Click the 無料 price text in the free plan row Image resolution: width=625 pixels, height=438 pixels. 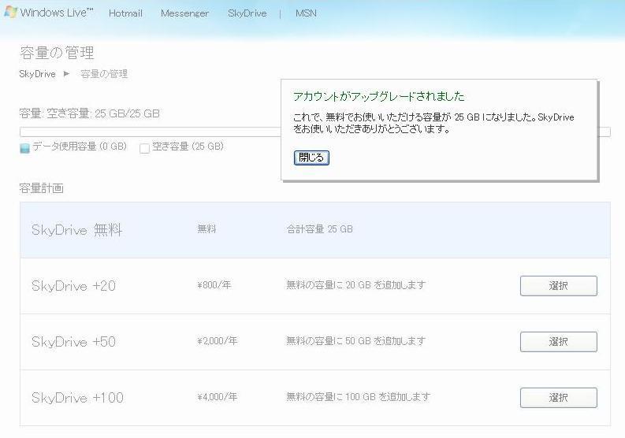[x=206, y=229]
